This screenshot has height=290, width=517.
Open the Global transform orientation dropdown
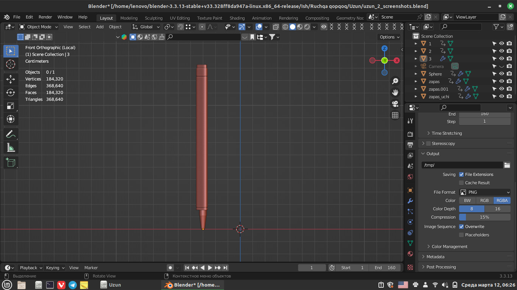click(x=146, y=27)
